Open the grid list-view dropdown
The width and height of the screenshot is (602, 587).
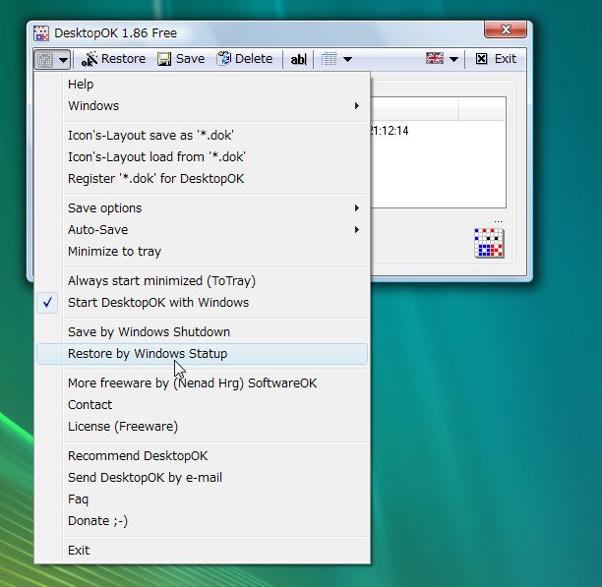pyautogui.click(x=336, y=59)
